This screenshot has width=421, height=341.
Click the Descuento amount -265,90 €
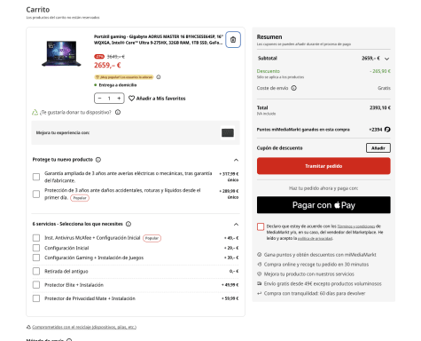(x=380, y=71)
